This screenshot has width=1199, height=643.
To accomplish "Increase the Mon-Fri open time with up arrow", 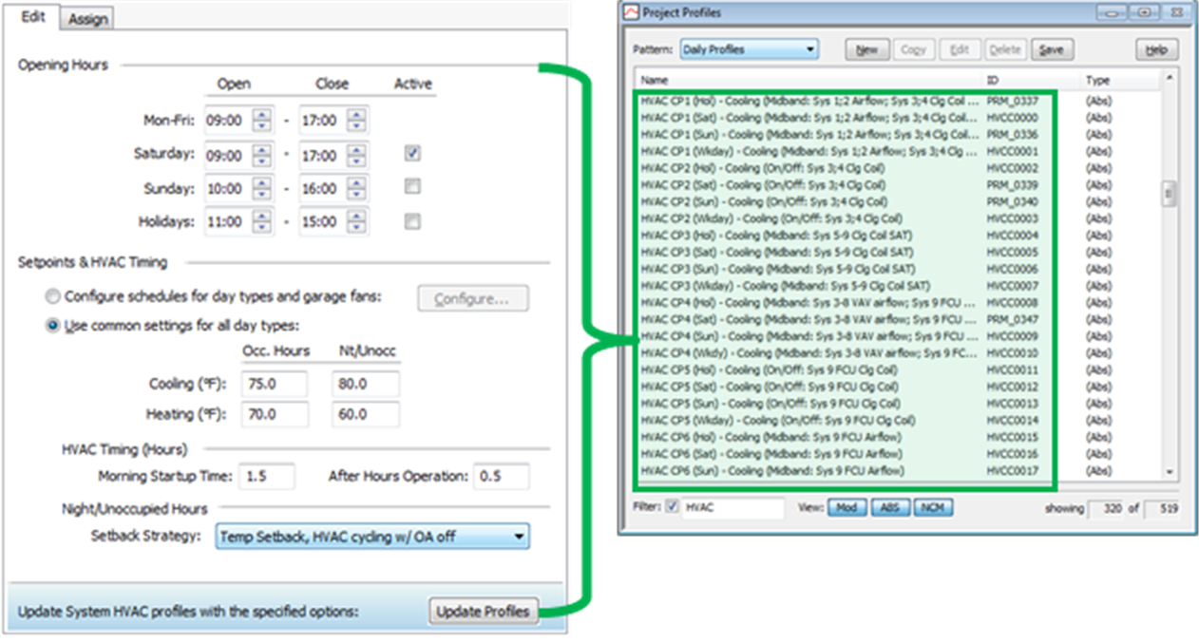I will click(x=262, y=115).
